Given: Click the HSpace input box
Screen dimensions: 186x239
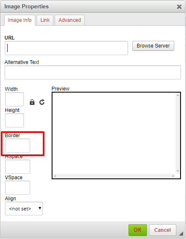Looking at the screenshot, I should (18, 167).
